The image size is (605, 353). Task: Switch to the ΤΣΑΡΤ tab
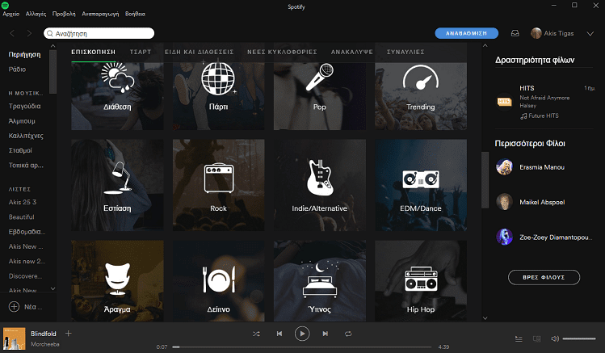click(141, 52)
